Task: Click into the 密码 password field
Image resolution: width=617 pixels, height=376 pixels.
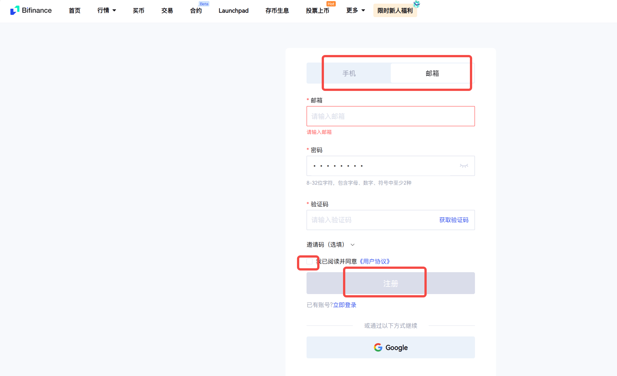Action: point(382,166)
